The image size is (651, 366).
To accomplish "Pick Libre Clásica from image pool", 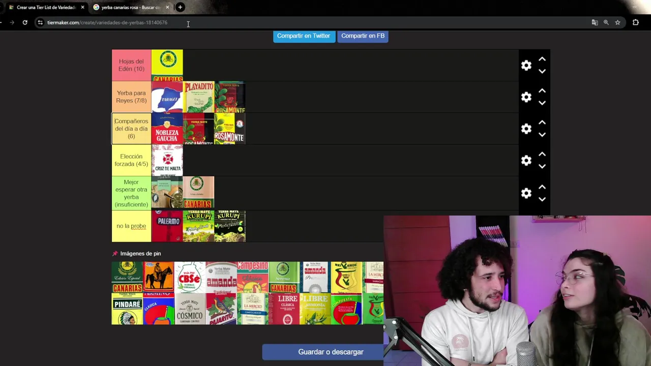I will point(284,309).
